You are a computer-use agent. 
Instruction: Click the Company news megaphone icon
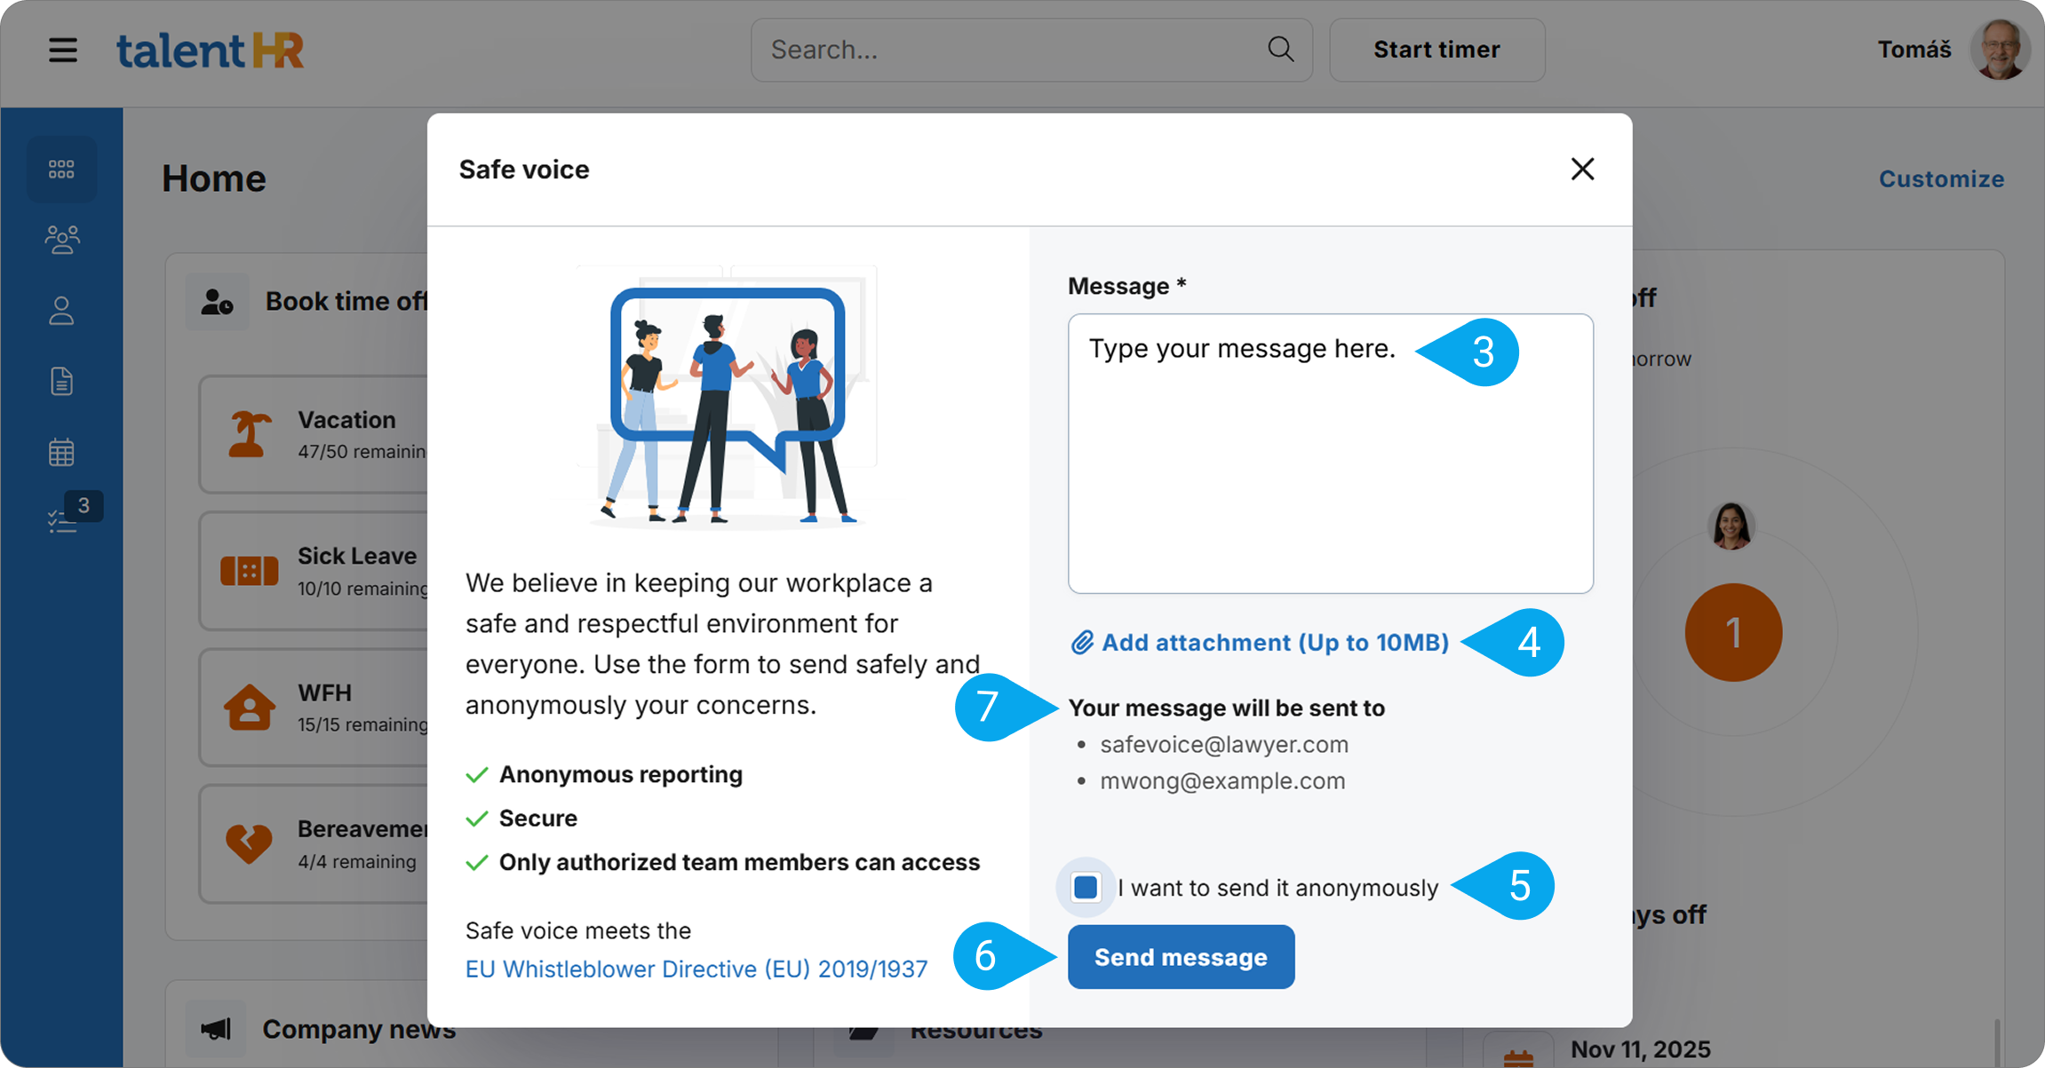pyautogui.click(x=216, y=1028)
